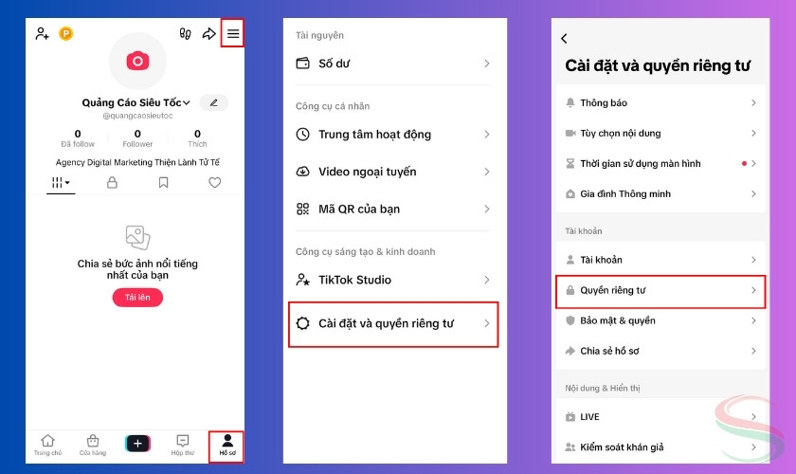Tap chevron on Mã QR của bạn row
796x474 pixels.
[487, 209]
